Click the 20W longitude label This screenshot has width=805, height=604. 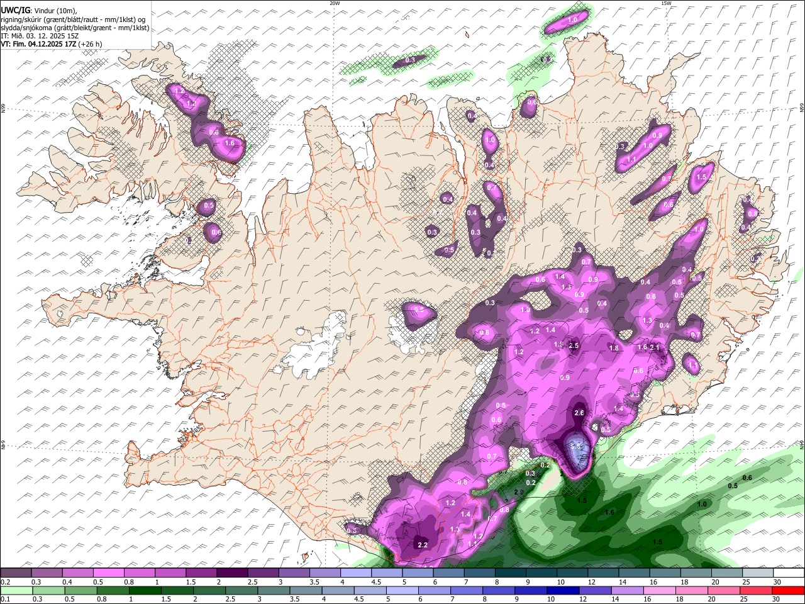point(335,3)
